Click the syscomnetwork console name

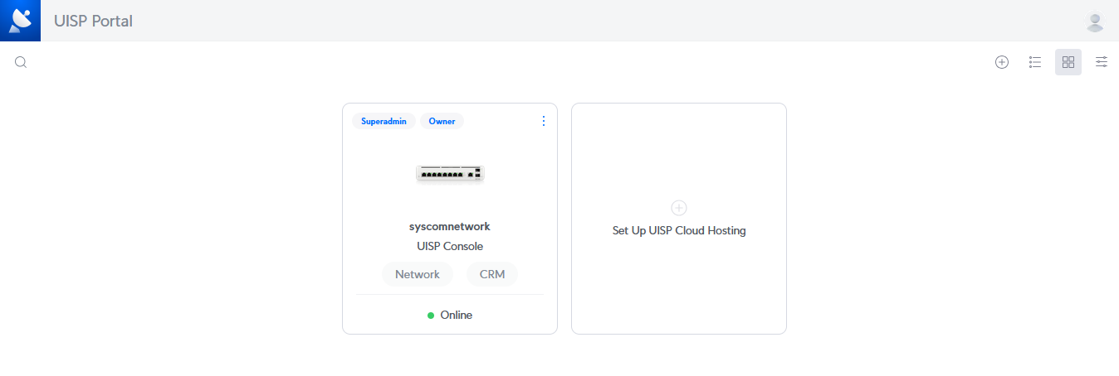450,226
